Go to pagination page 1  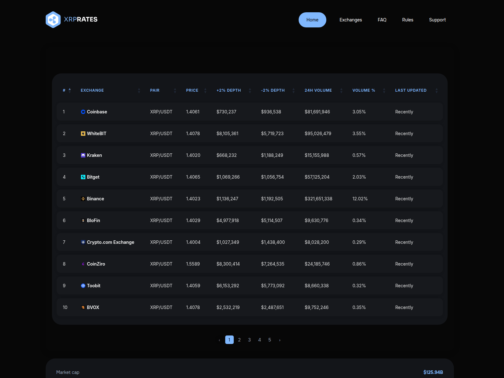pos(229,340)
